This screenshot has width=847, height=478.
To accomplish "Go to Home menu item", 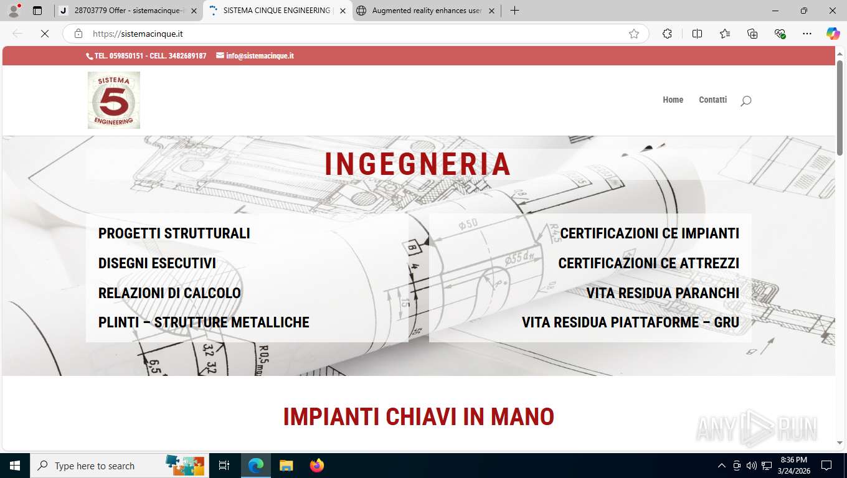I will coord(673,100).
